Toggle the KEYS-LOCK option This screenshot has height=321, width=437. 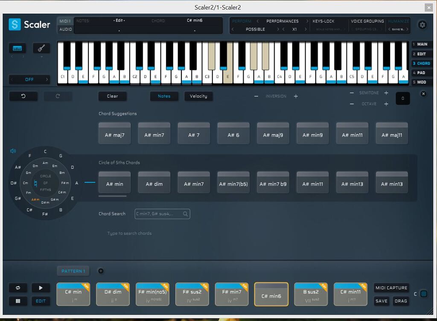click(324, 21)
